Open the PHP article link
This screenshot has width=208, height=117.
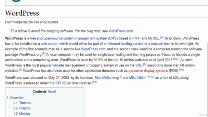tap(137, 38)
